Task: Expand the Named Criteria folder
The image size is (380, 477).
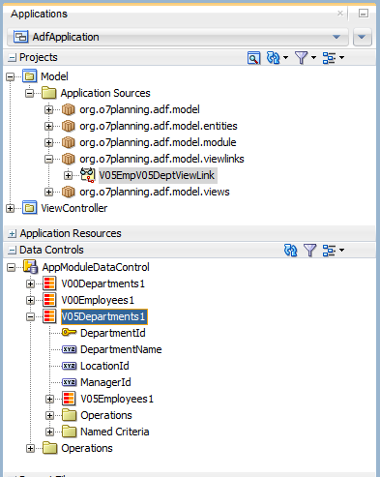Action: tap(49, 432)
